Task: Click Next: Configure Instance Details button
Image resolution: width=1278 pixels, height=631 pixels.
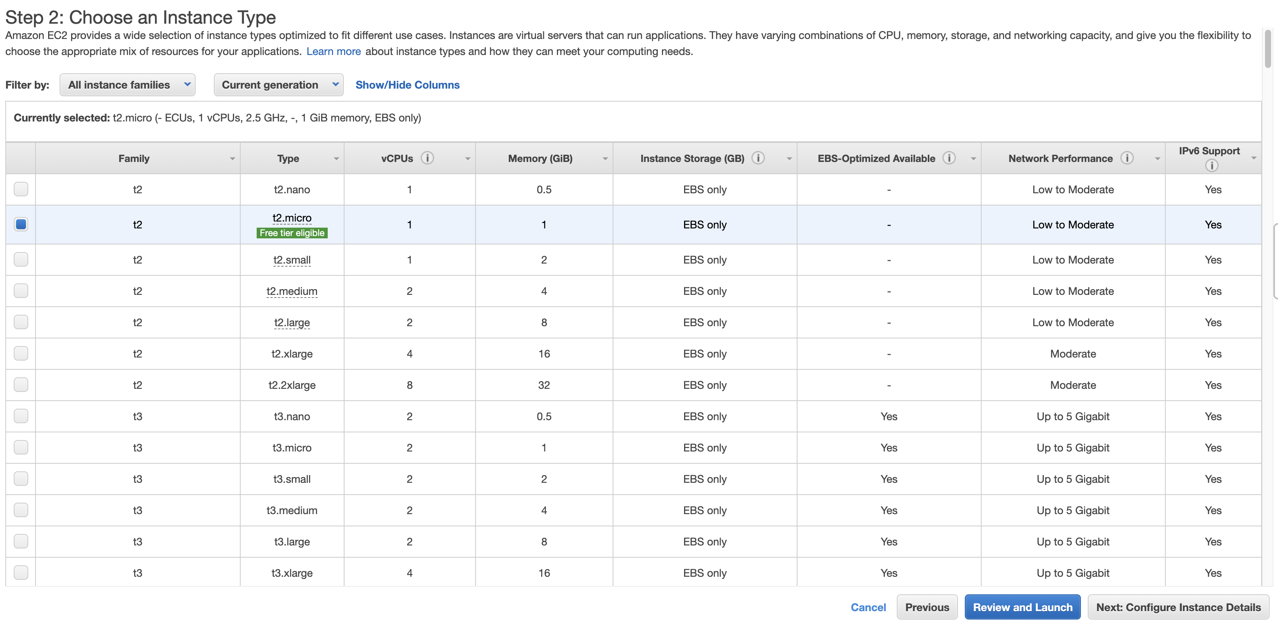Action: [x=1178, y=607]
